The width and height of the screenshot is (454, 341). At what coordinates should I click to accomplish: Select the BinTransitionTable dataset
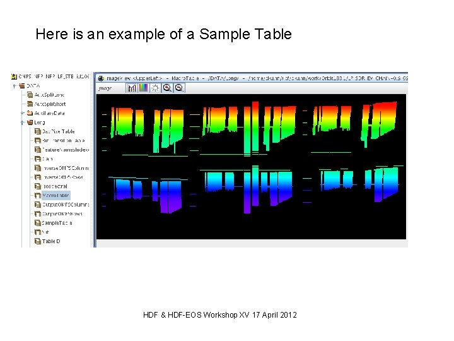coord(64,141)
